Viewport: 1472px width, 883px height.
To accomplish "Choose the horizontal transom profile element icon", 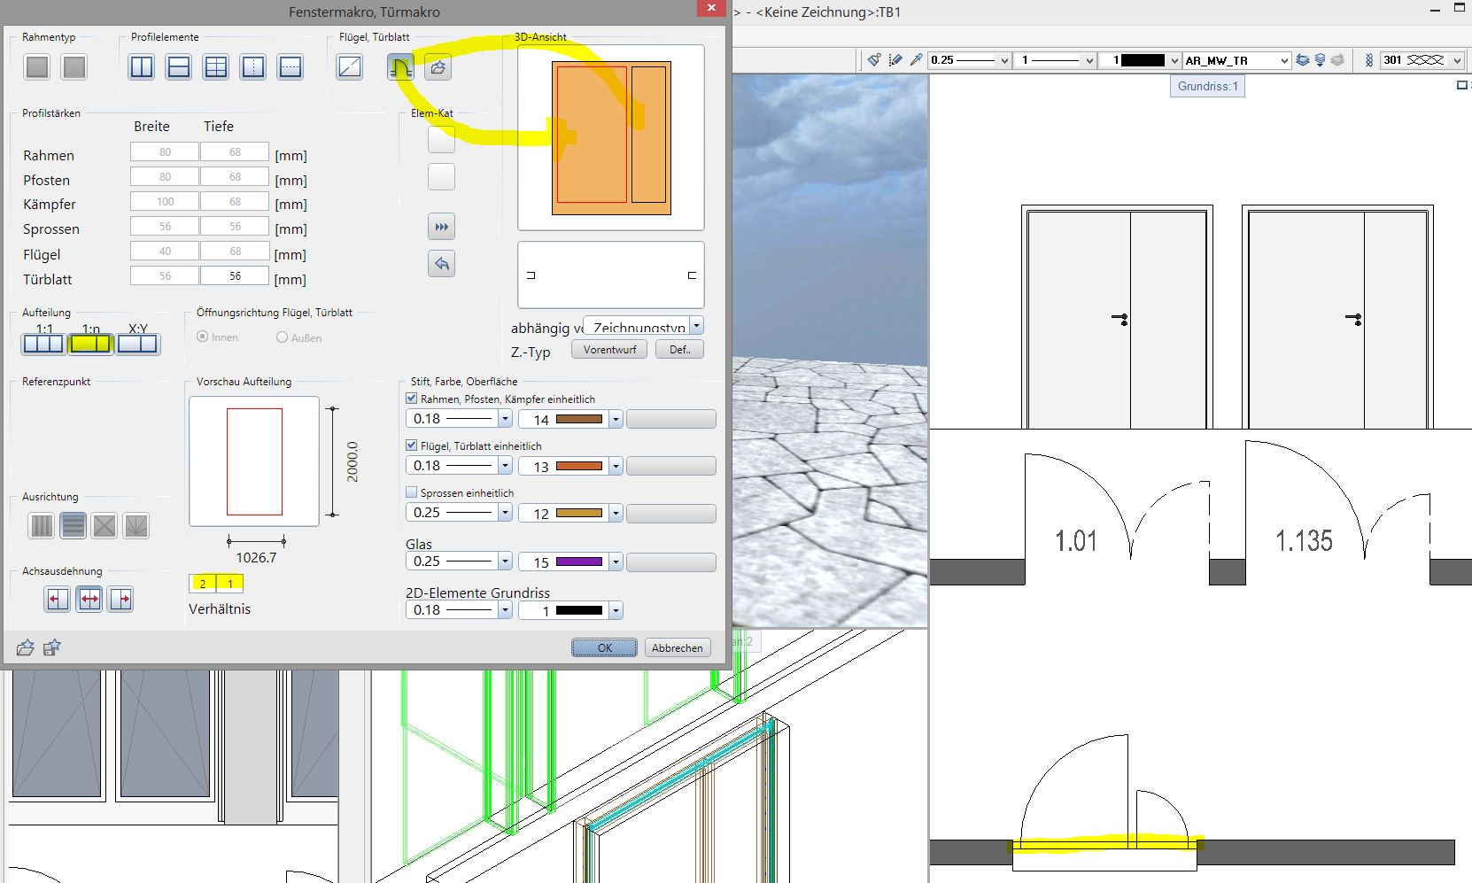I will pyautogui.click(x=179, y=67).
